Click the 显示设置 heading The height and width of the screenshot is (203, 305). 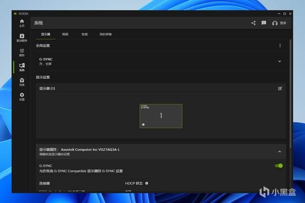[43, 77]
